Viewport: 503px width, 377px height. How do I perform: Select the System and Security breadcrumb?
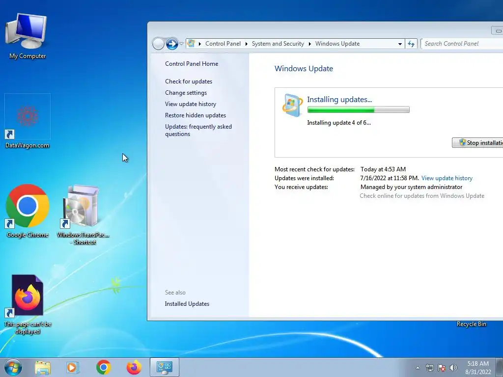278,44
